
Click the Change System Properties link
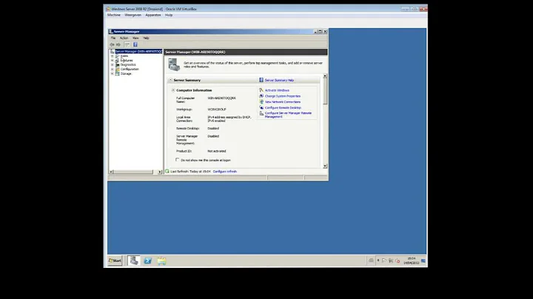pos(283,96)
